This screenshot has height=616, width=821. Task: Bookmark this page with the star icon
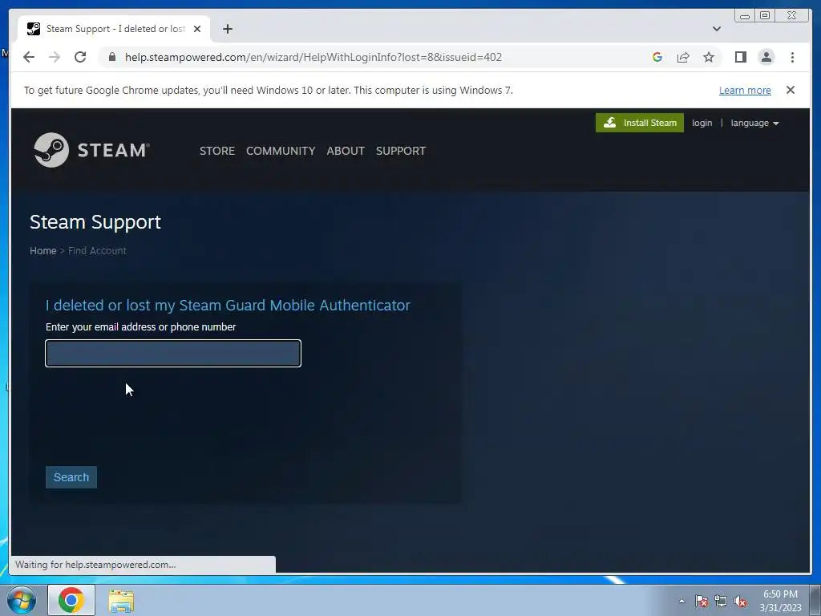709,57
